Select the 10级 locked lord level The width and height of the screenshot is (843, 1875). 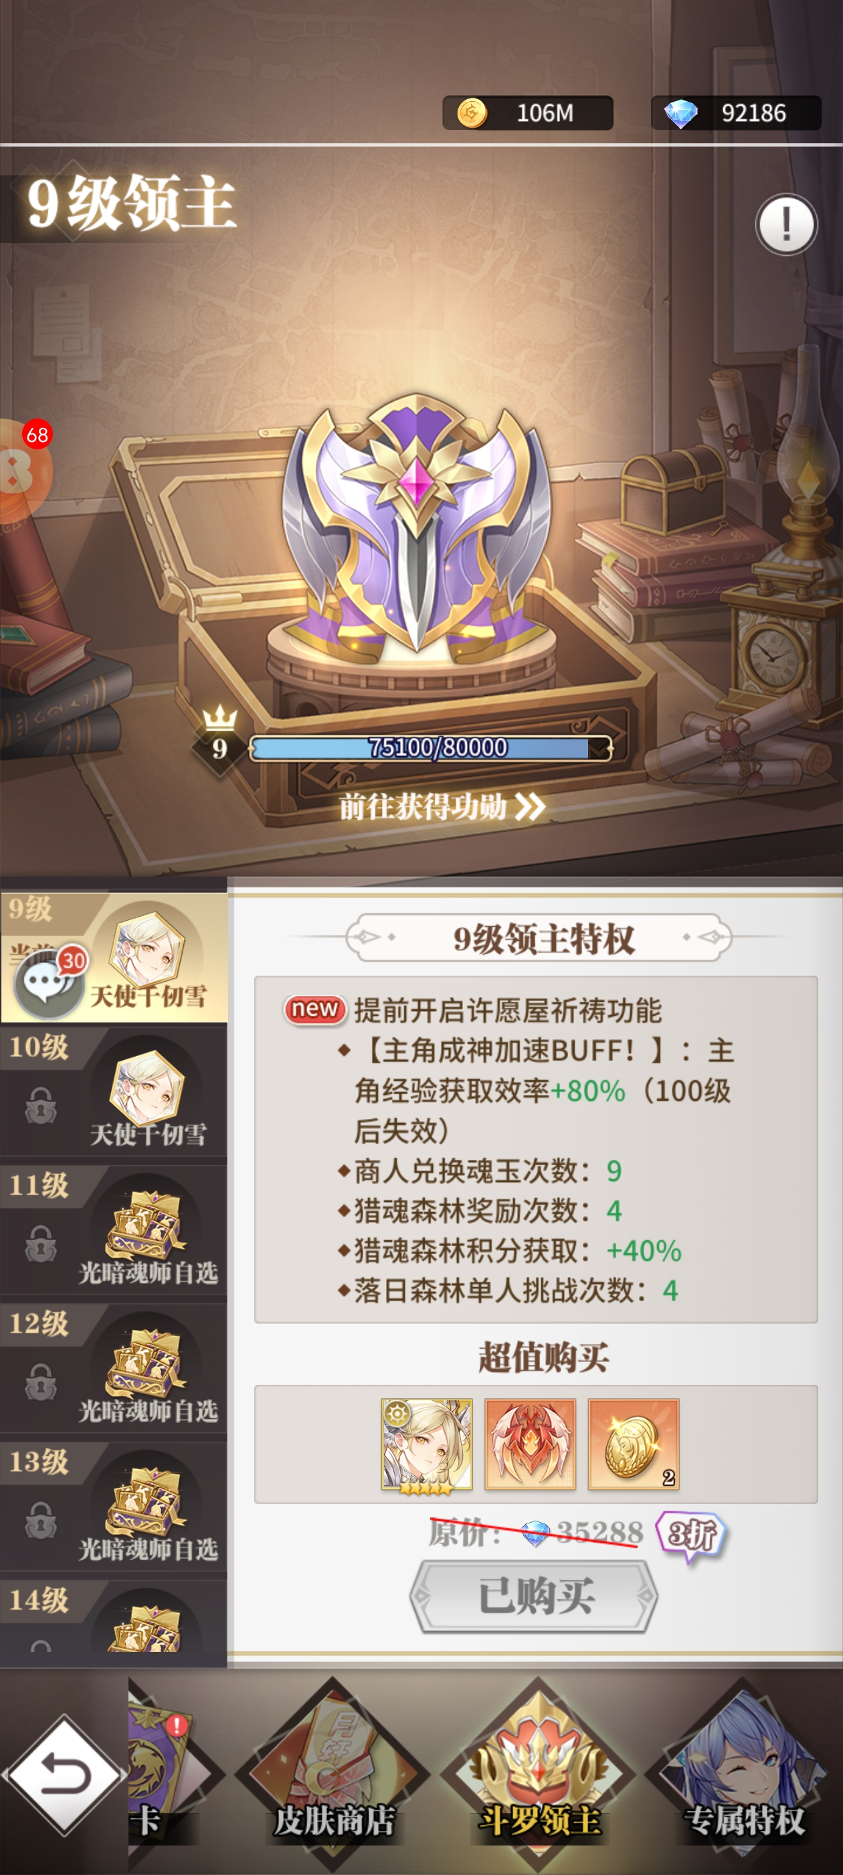(114, 1090)
